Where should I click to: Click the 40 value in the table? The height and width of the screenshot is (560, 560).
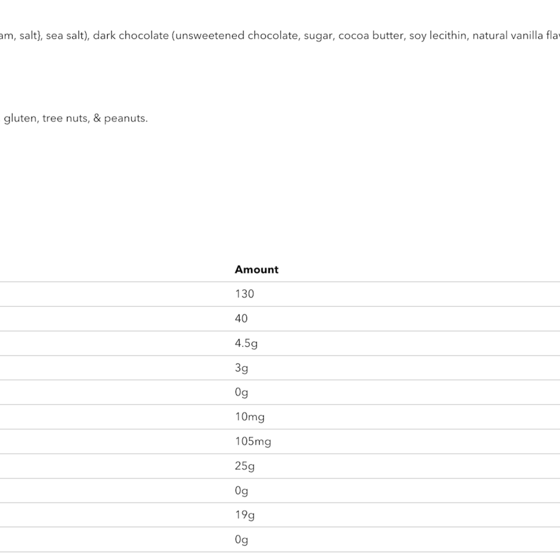click(241, 319)
